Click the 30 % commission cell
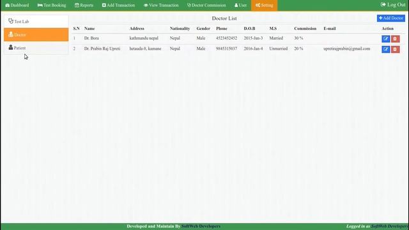The height and width of the screenshot is (230, 409). [298, 38]
